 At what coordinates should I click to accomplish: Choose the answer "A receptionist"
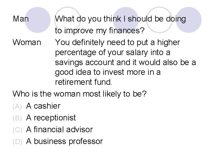point(51,118)
